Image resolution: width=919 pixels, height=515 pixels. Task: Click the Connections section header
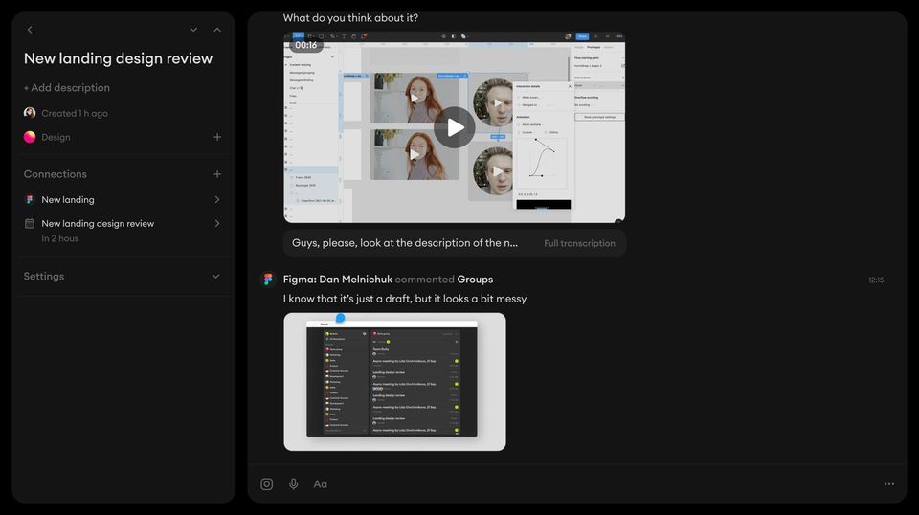click(56, 174)
